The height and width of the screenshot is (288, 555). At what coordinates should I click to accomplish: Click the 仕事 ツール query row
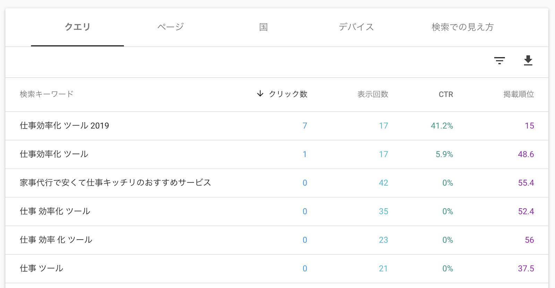42,268
